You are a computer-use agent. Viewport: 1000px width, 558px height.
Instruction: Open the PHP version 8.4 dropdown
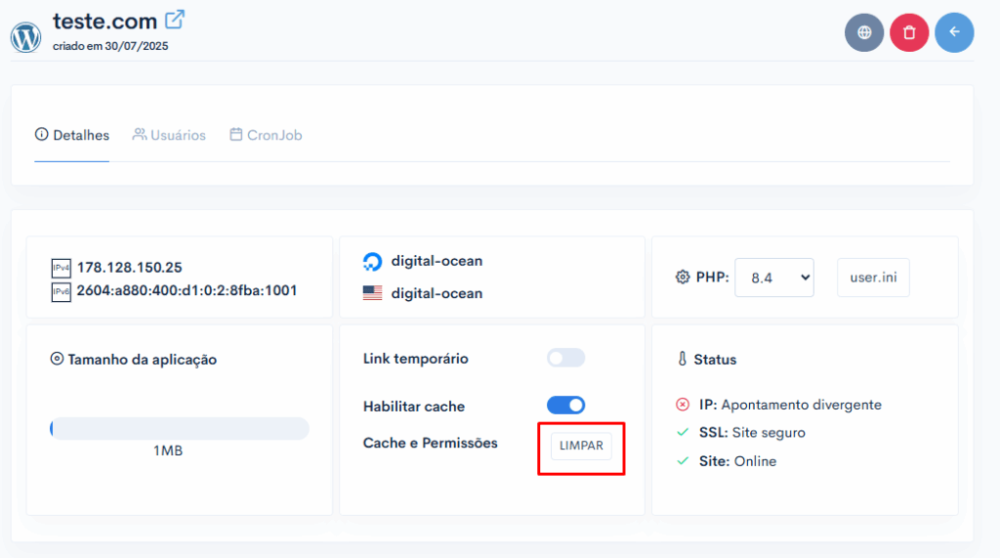[774, 278]
